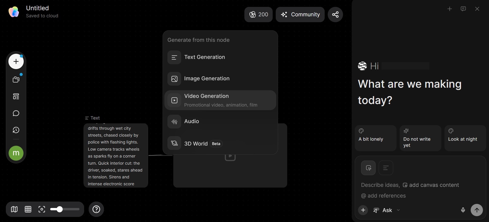The width and height of the screenshot is (489, 222).
Task: Click the Untitled project title
Action: click(x=37, y=8)
